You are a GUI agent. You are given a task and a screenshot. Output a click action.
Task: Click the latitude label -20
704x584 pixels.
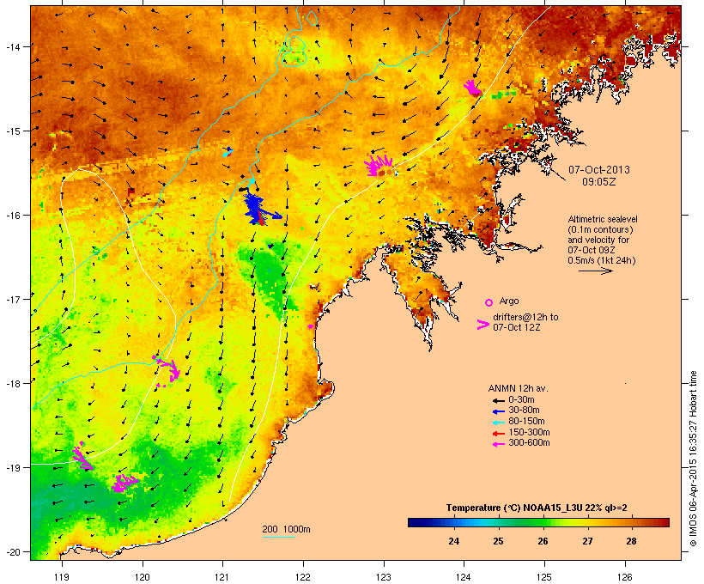tap(12, 551)
